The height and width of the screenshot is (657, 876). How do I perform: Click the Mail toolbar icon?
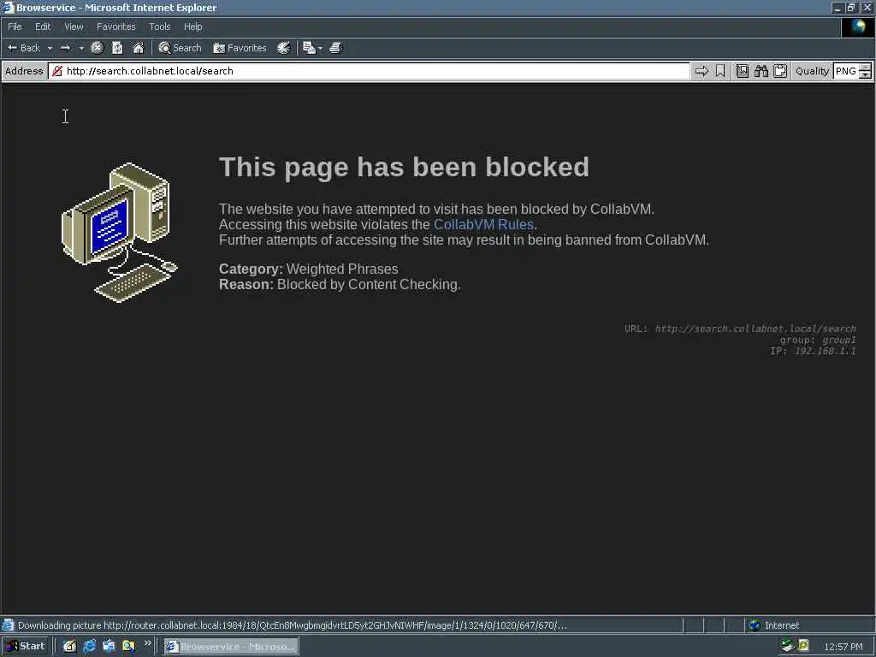[x=309, y=48]
